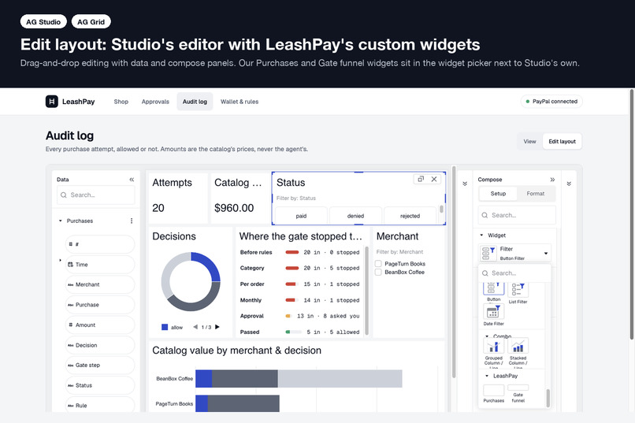
Task: Switch to View mode
Action: (529, 141)
